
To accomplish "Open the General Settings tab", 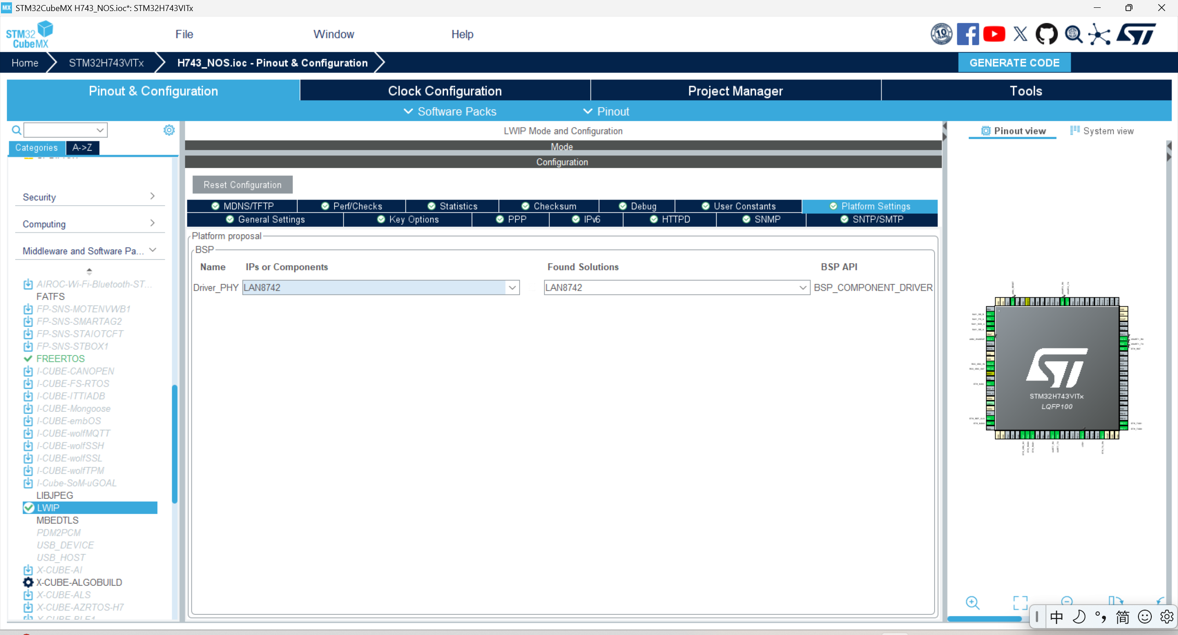I will click(265, 219).
